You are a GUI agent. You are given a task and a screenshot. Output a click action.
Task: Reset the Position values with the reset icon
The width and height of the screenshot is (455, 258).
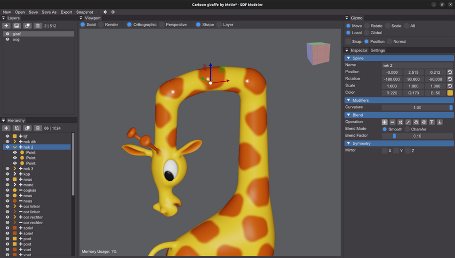(450, 72)
